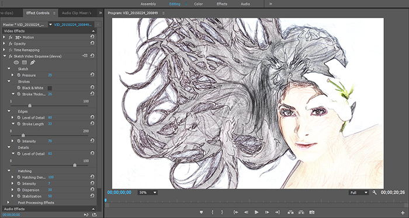This screenshot has height=218, width=409.
Task: Click the Stroke Length slider handle
Action: (23, 135)
